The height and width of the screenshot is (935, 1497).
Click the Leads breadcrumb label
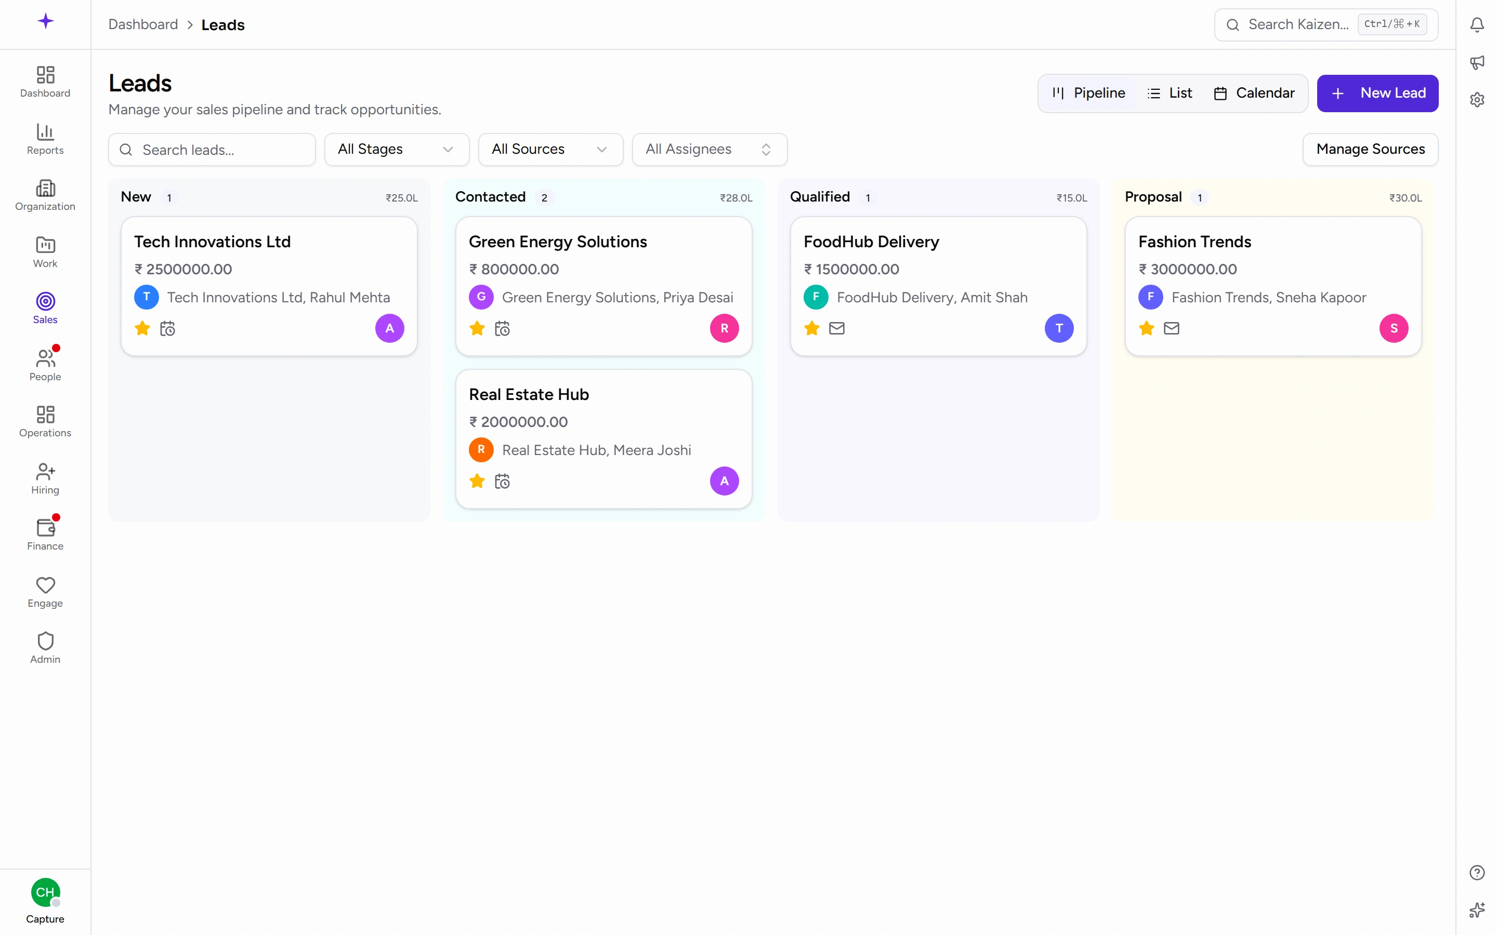coord(222,25)
